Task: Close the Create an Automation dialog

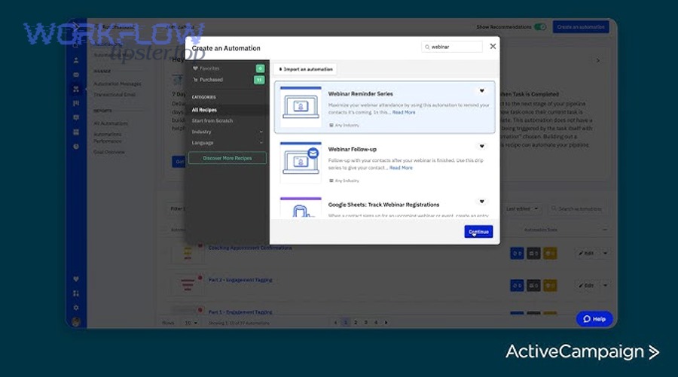Action: (x=493, y=46)
